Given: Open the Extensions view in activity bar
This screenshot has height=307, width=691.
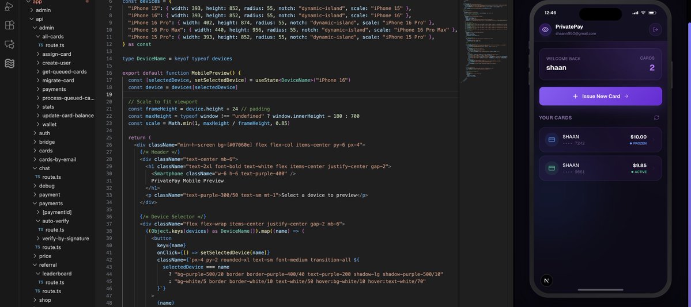Looking at the screenshot, I should point(9,25).
